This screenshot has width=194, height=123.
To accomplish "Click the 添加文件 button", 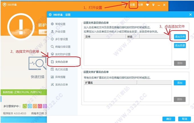I will (180, 37).
